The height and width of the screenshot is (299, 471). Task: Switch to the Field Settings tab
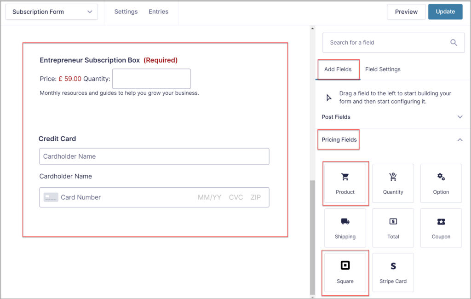point(383,69)
